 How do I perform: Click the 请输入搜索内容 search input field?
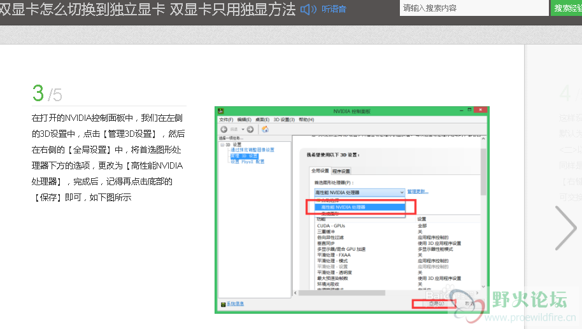[474, 8]
